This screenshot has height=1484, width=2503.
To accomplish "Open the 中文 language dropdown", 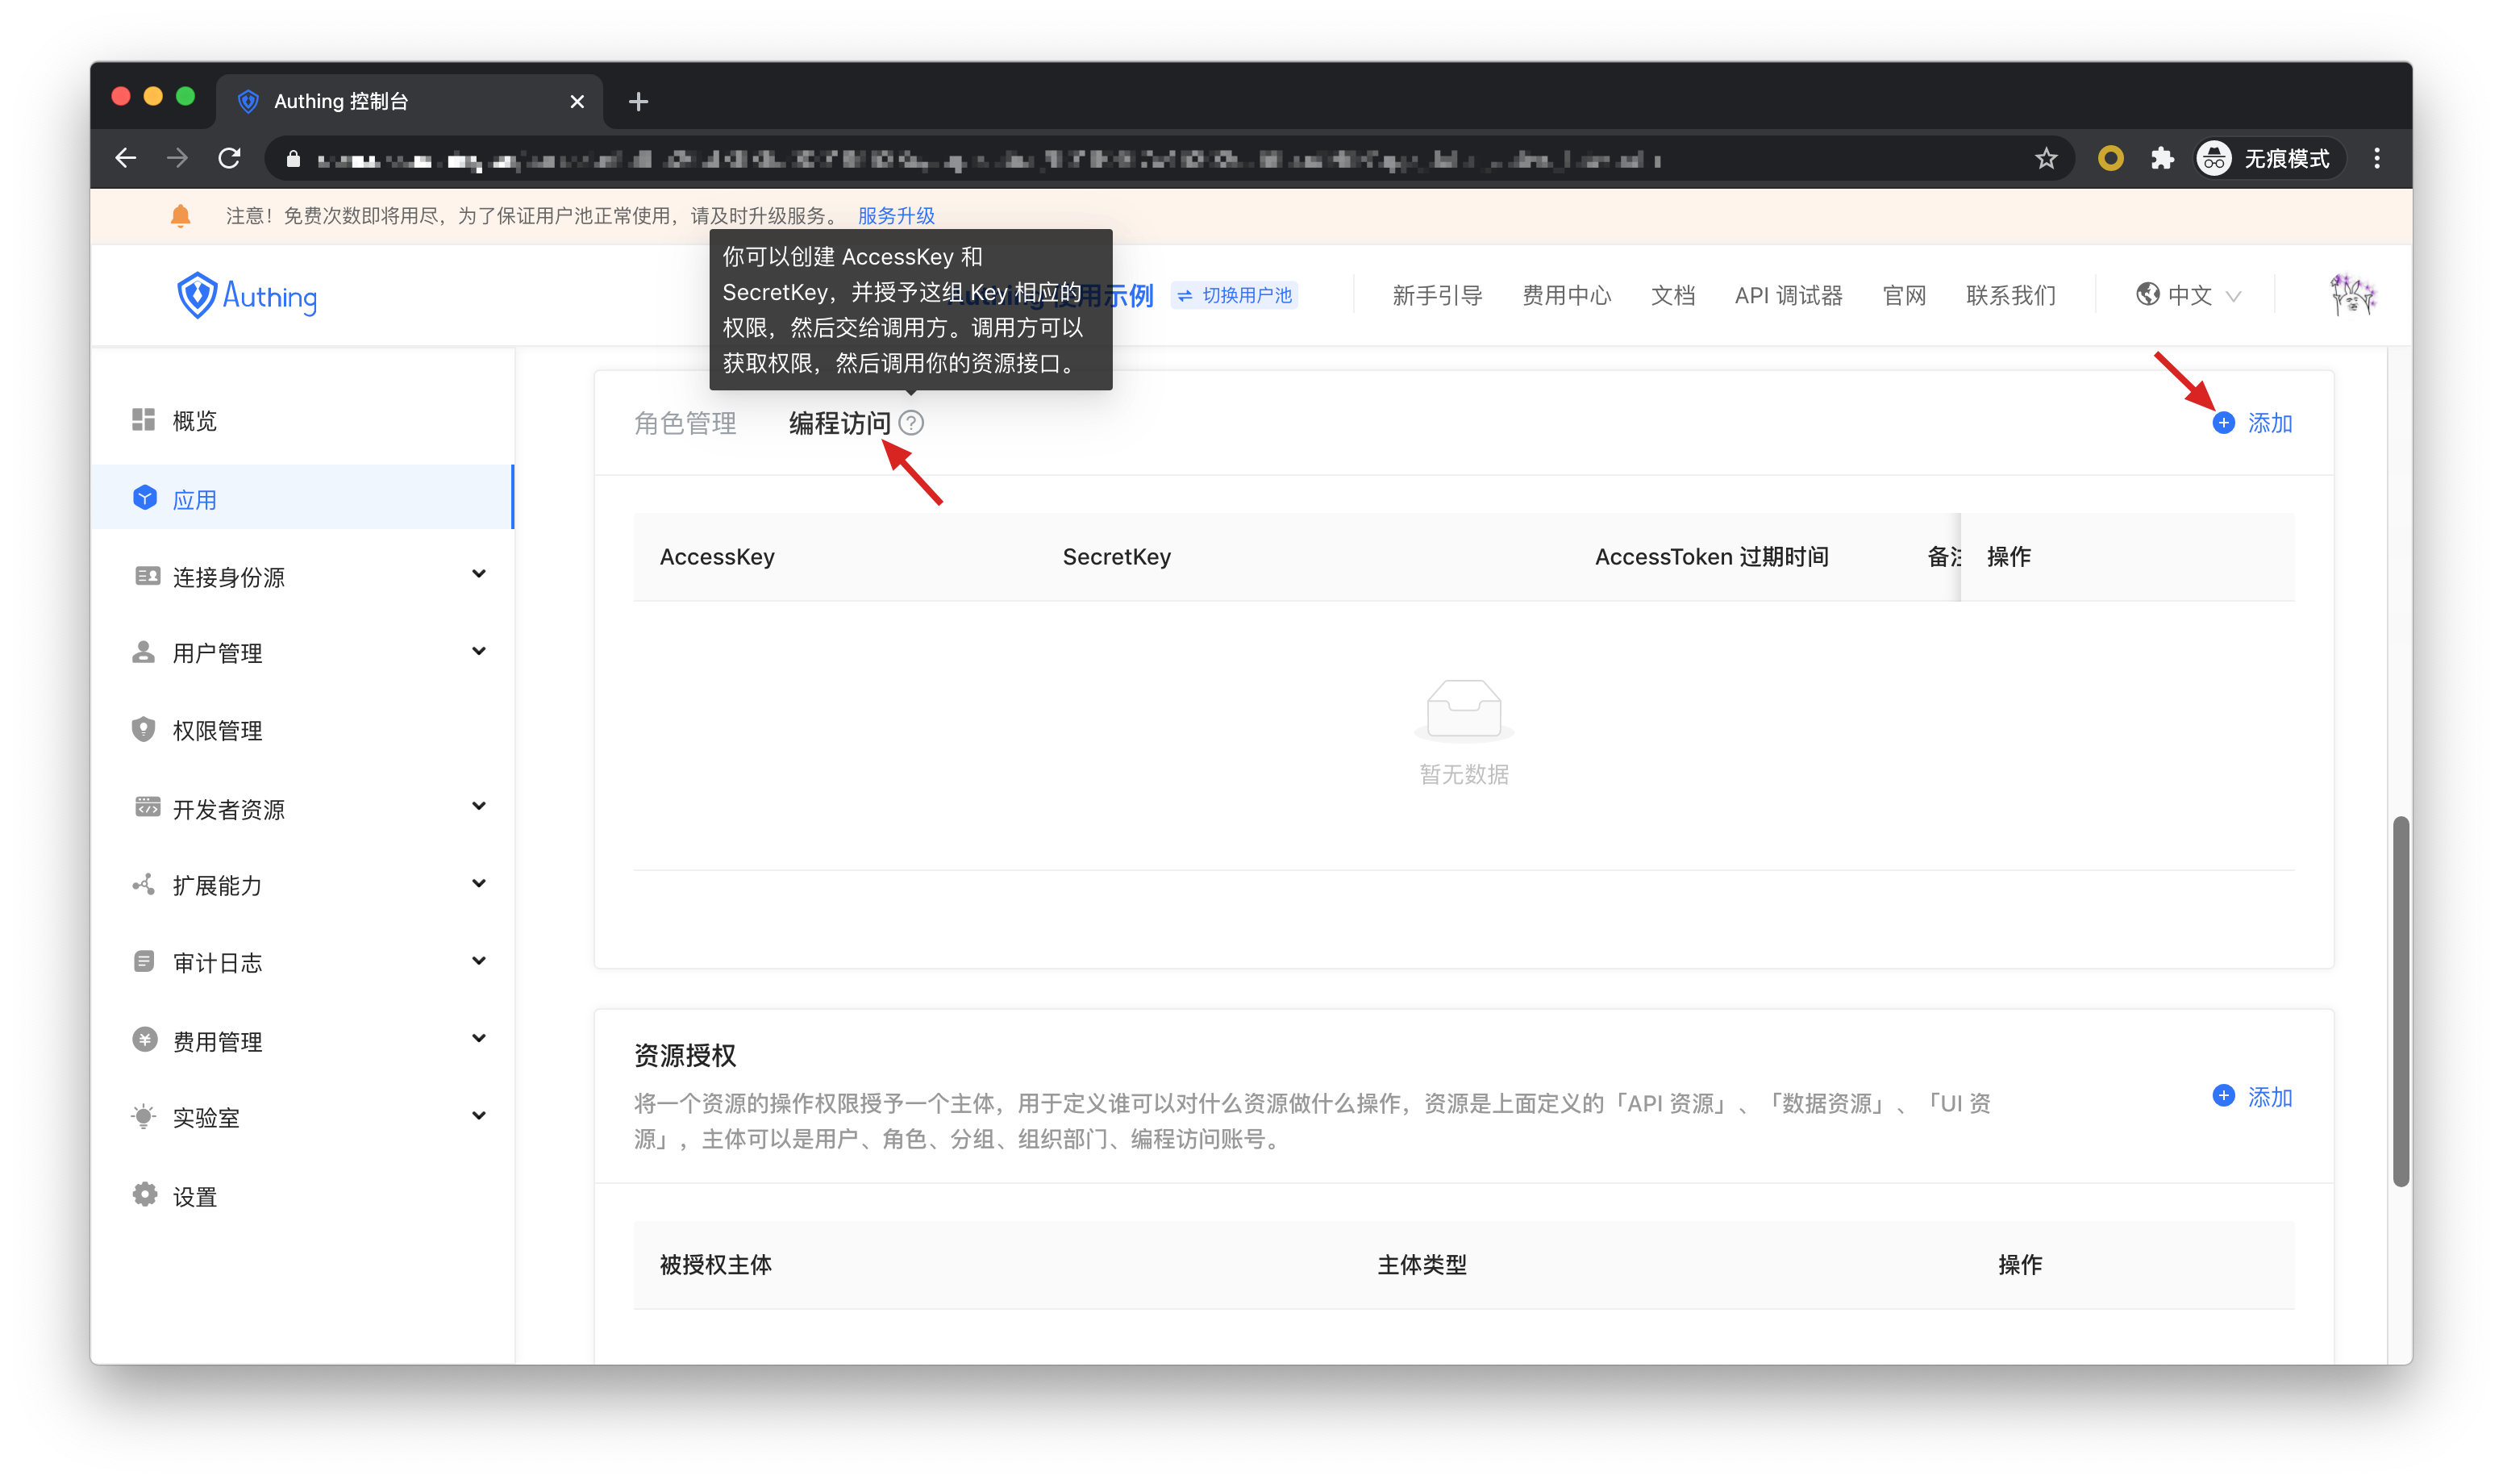I will (x=2189, y=295).
